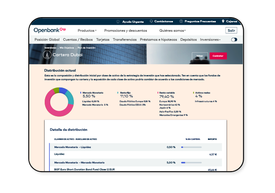The image size is (275, 193).
Task: Click the Contáctanos headset icon
Action: click(x=151, y=21)
